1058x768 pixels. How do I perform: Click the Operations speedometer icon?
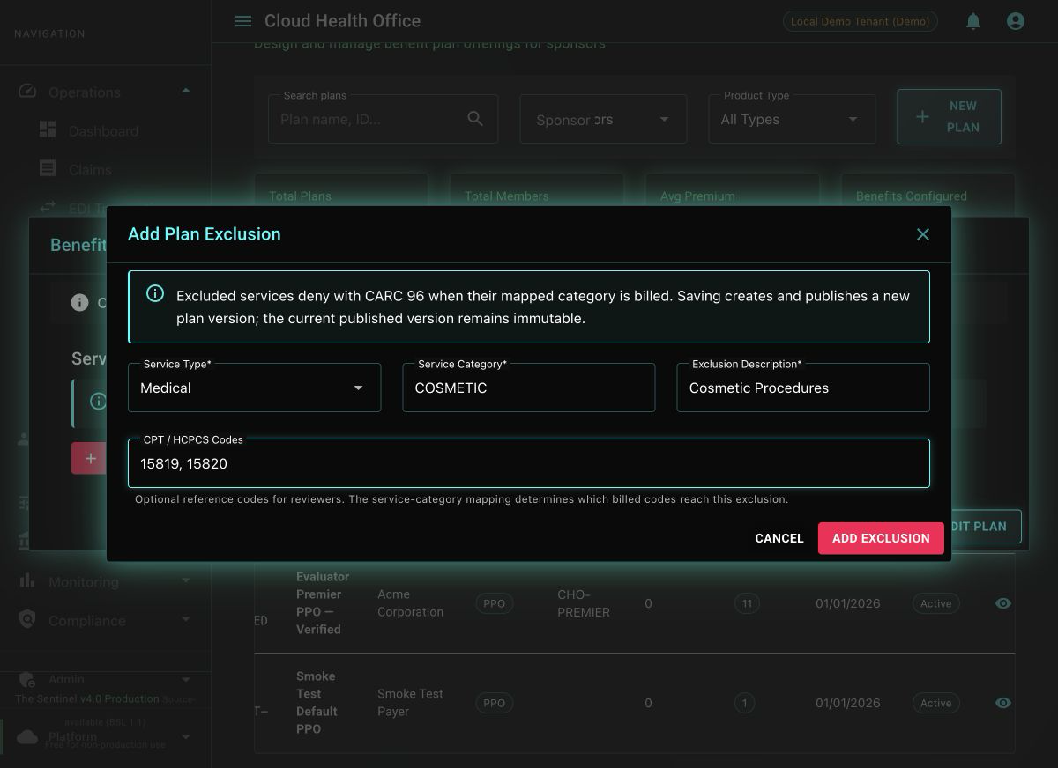pos(27,92)
